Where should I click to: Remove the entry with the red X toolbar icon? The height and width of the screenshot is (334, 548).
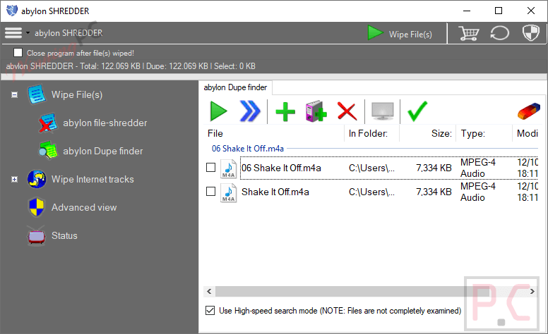point(347,111)
